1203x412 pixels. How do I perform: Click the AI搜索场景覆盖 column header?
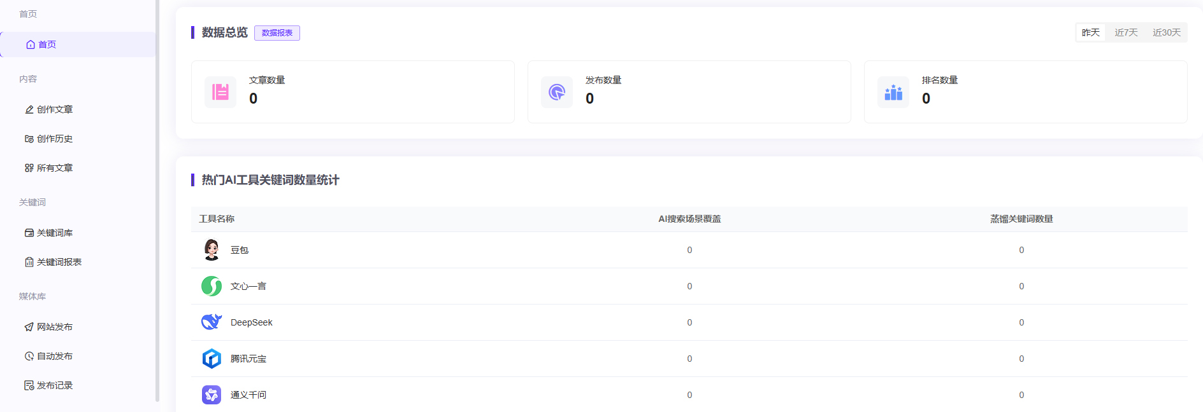689,219
